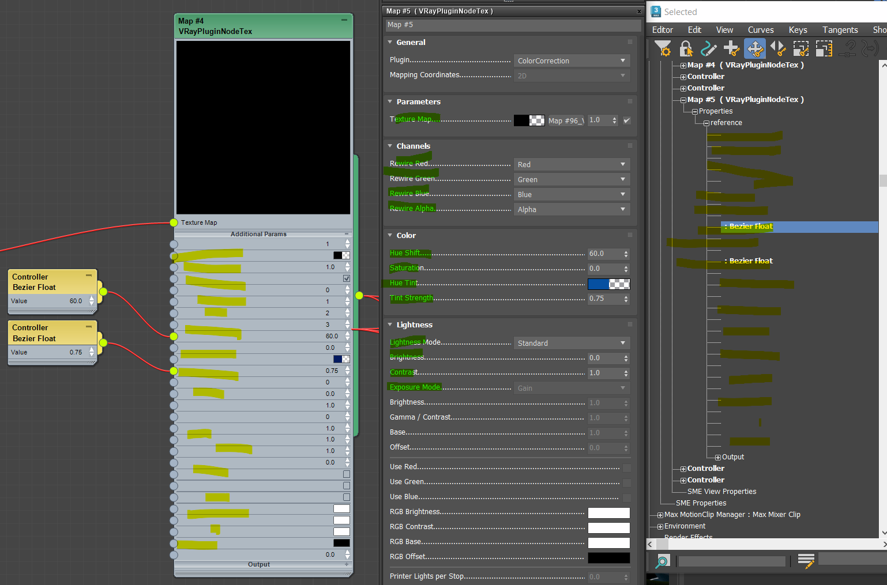Click the Map #4 node preview thumbnail
Image resolution: width=887 pixels, height=585 pixels.
coord(263,127)
